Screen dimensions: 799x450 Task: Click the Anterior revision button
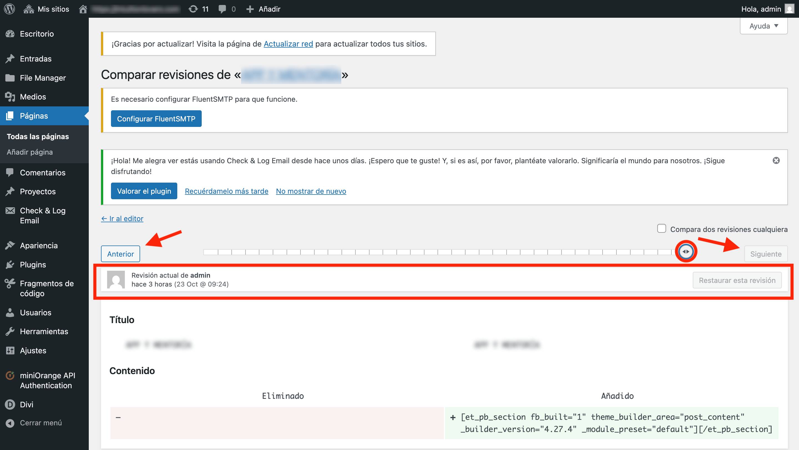pyautogui.click(x=120, y=254)
